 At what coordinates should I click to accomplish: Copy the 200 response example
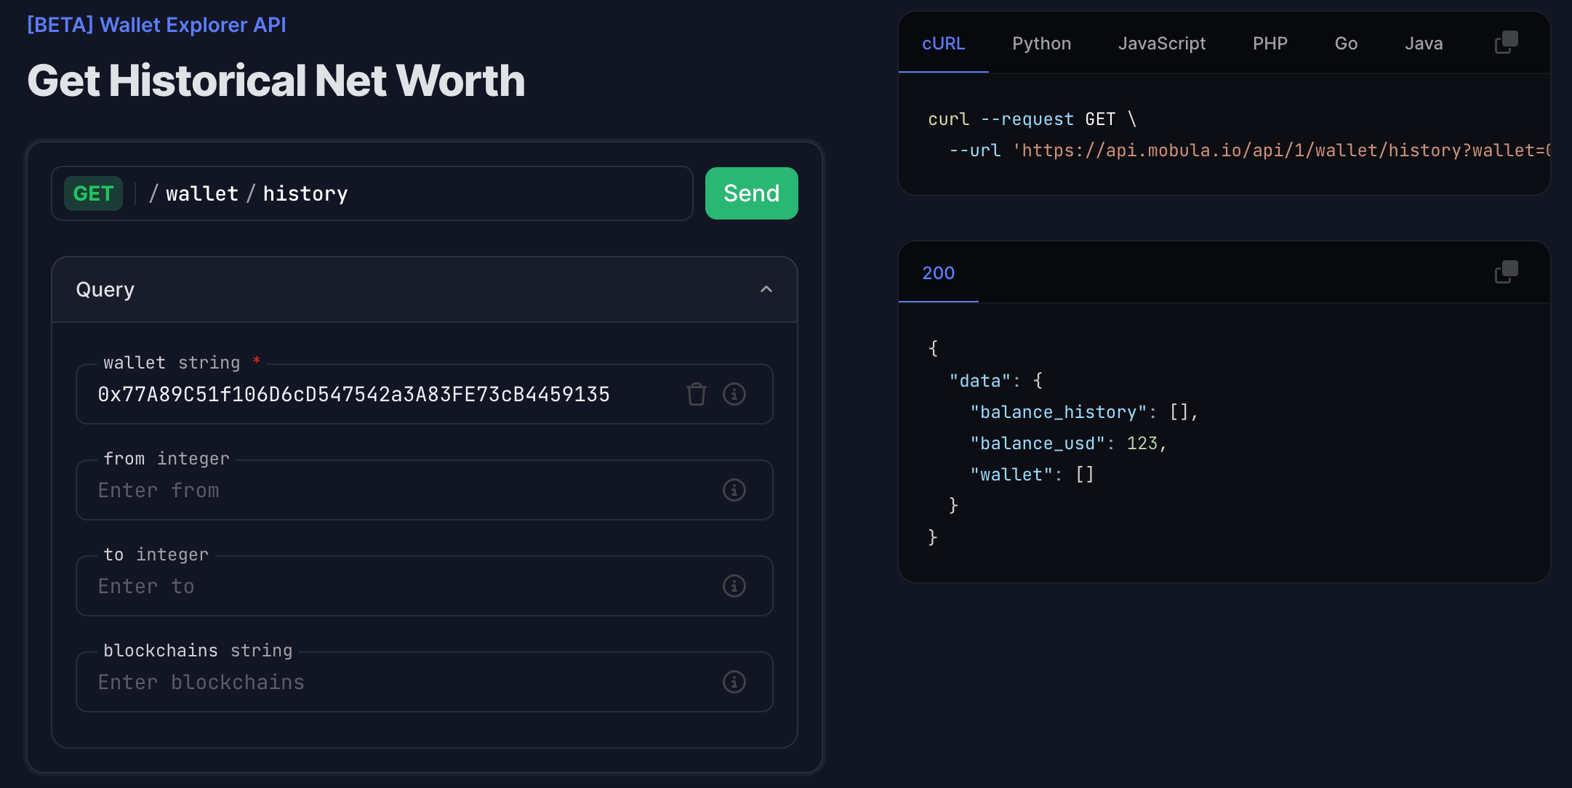[x=1506, y=273]
